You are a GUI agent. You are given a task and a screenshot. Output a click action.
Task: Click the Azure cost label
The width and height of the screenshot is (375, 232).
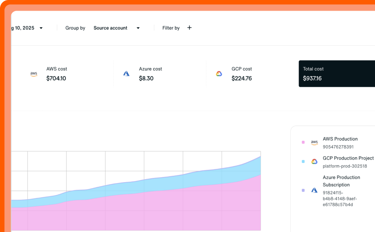pyautogui.click(x=151, y=69)
